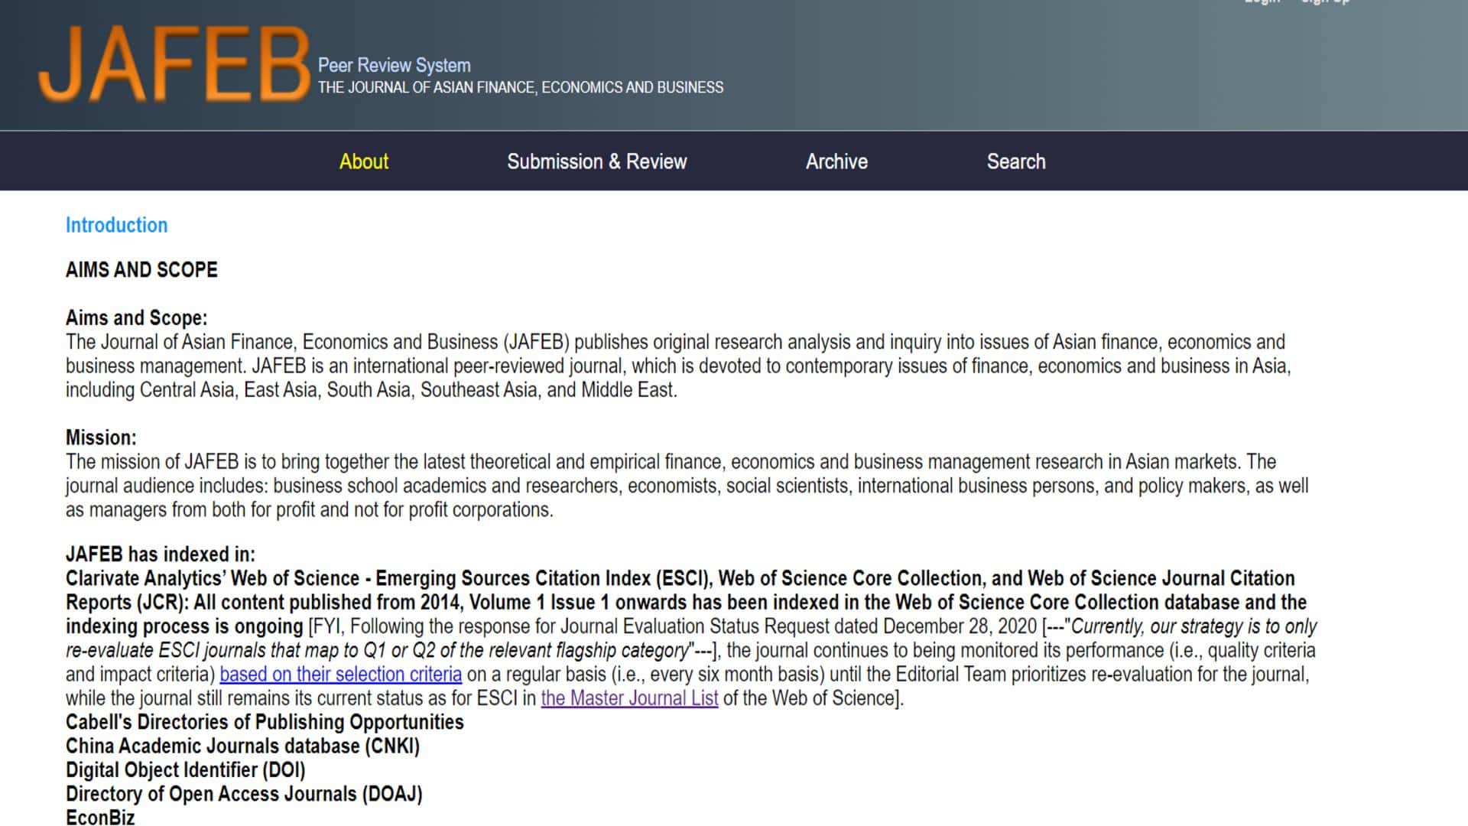1468x826 pixels.
Task: Click the 'AIMS AND SCOPE' heading
Action: point(141,269)
